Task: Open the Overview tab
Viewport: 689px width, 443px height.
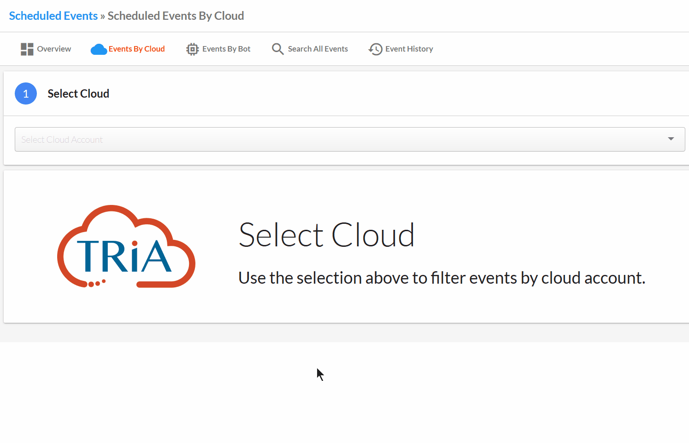Action: (x=46, y=49)
